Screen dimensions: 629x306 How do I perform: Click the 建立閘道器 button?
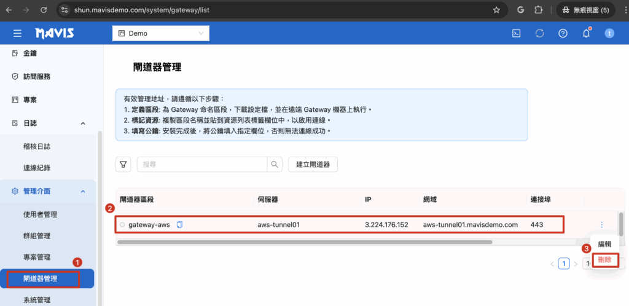(x=313, y=164)
